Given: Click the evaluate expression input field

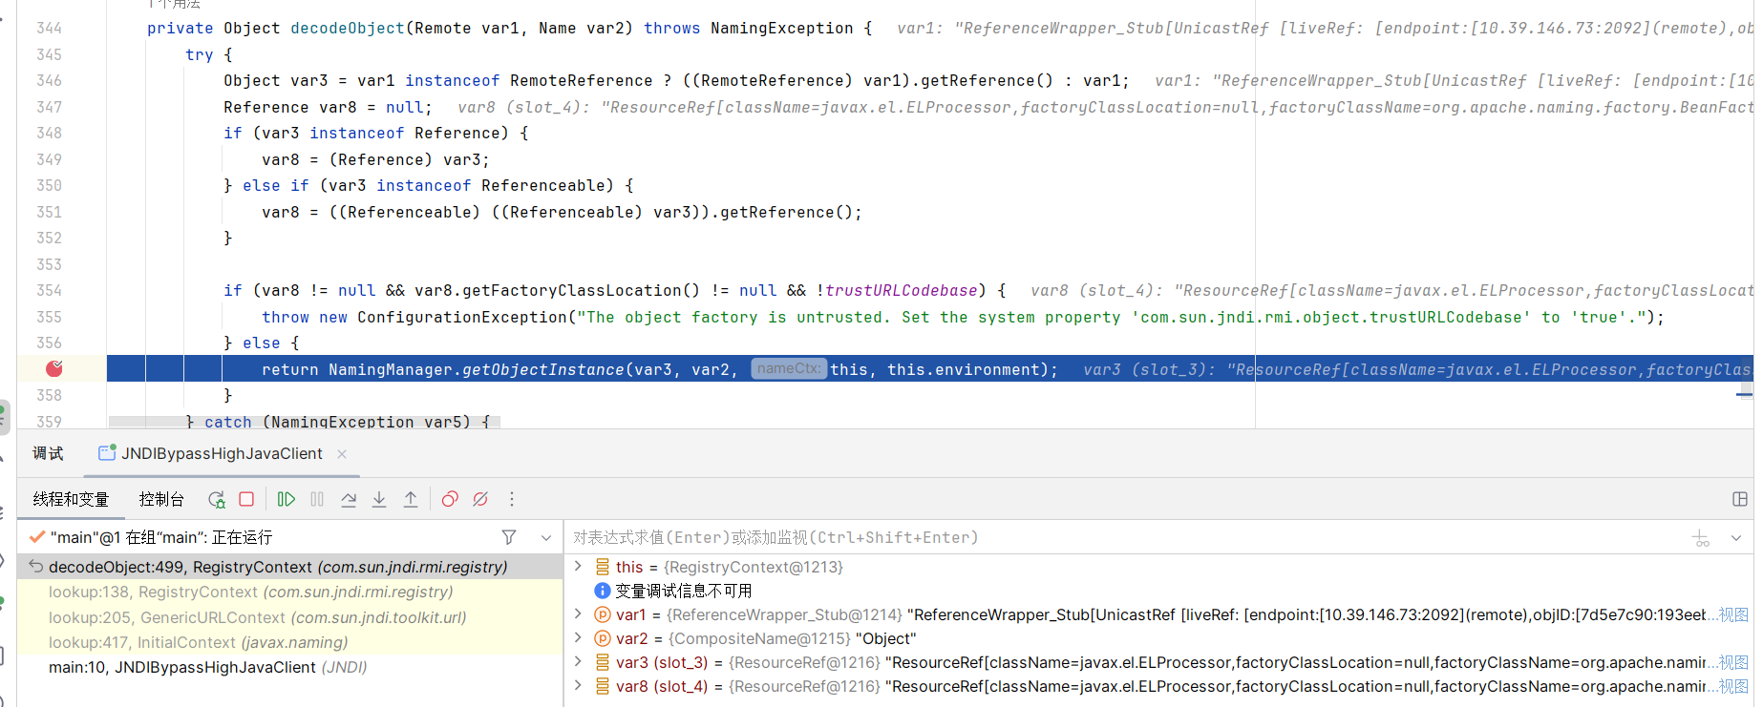Looking at the screenshot, I should point(1127,538).
